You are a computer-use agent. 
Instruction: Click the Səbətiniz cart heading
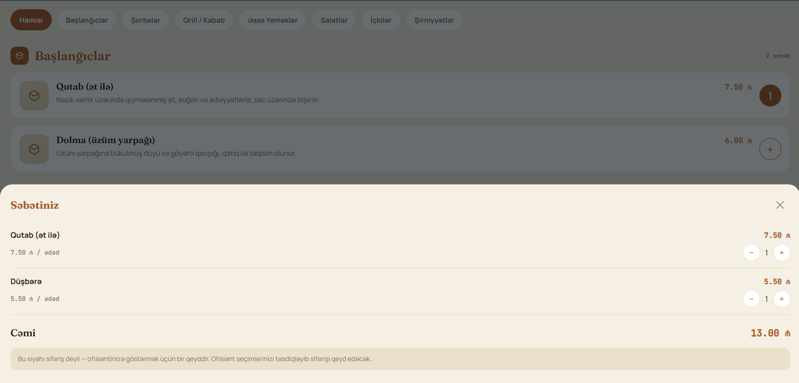35,205
